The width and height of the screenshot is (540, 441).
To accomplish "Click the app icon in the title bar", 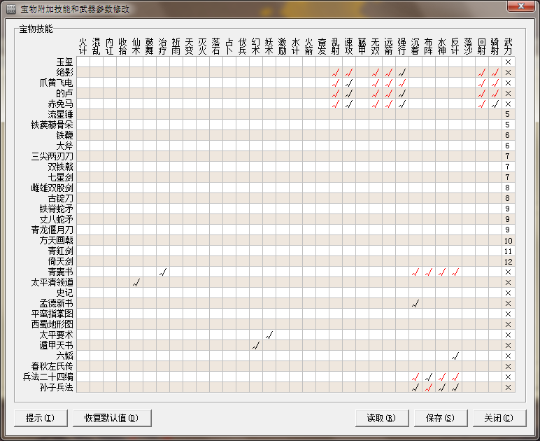I will (x=11, y=8).
